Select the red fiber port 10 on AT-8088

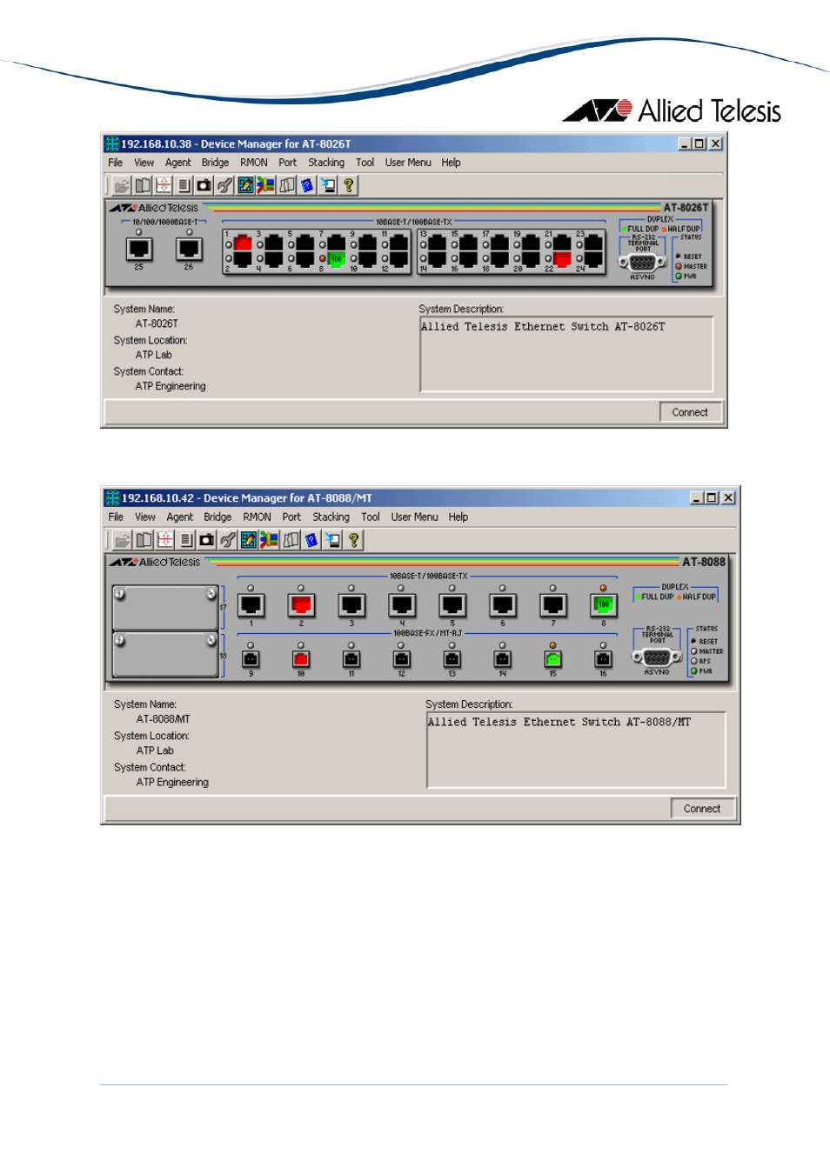301,660
